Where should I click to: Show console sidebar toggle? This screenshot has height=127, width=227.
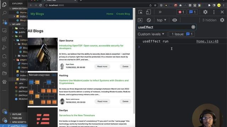coord(140,20)
